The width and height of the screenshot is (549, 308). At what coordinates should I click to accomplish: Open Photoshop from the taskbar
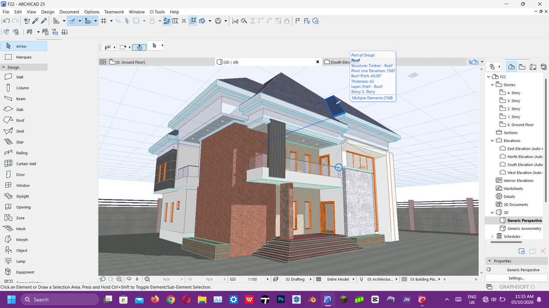(x=281, y=300)
